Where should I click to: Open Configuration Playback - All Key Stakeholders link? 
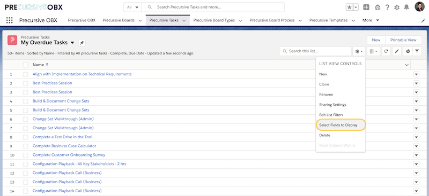tap(79, 164)
